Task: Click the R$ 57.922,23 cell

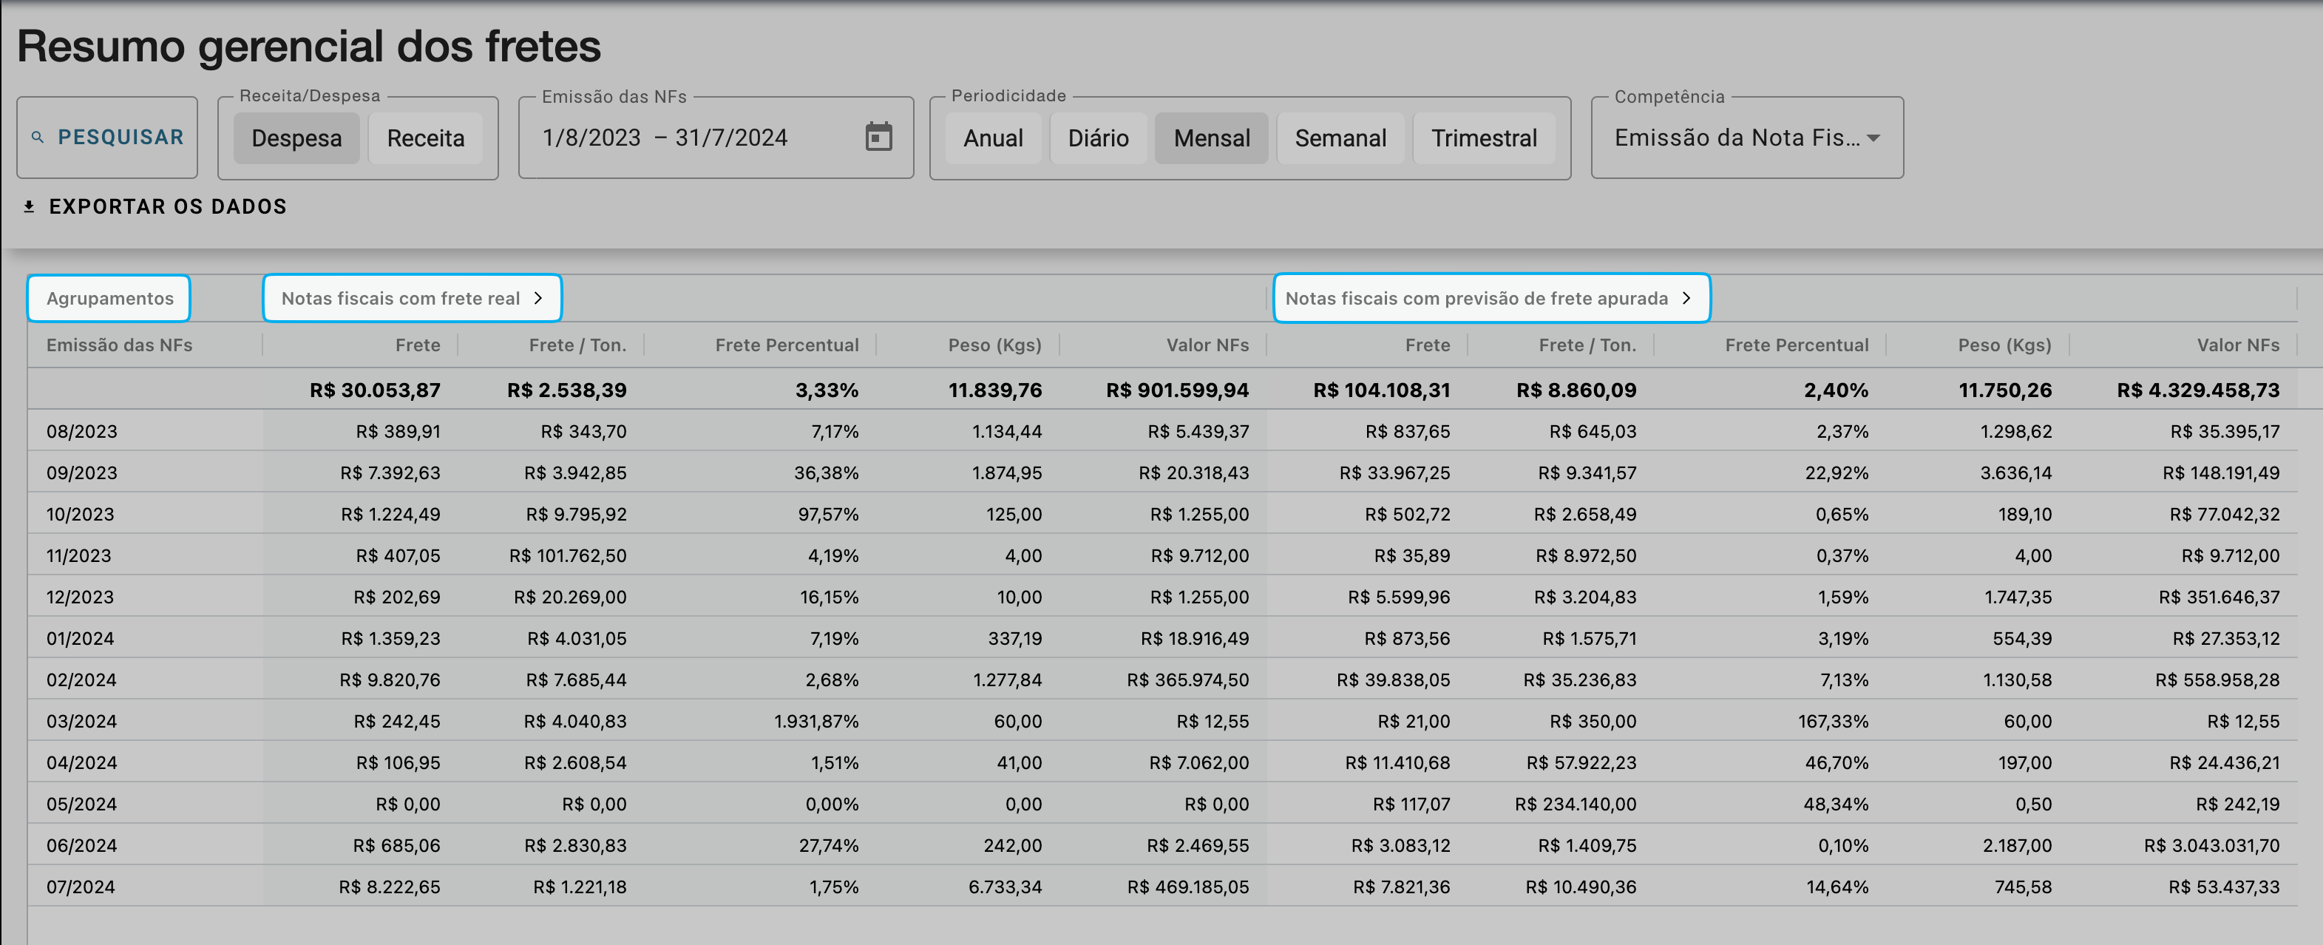Action: [1581, 763]
